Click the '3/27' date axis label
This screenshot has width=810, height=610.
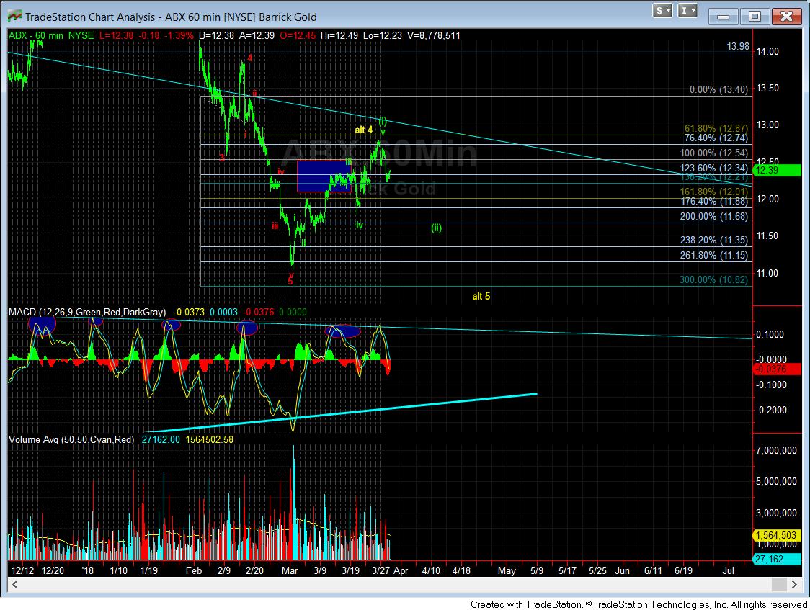click(380, 571)
